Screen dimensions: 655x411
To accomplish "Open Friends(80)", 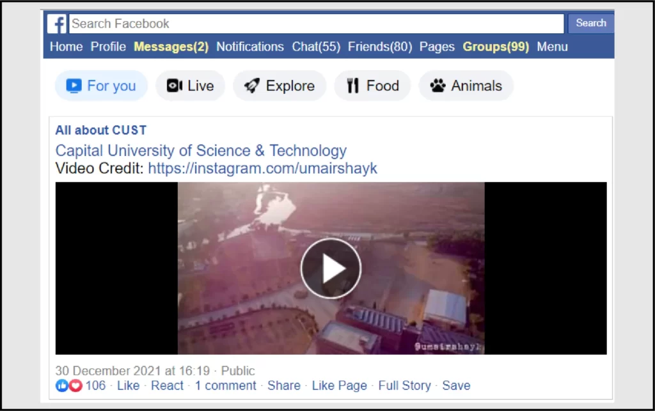I will [x=380, y=47].
